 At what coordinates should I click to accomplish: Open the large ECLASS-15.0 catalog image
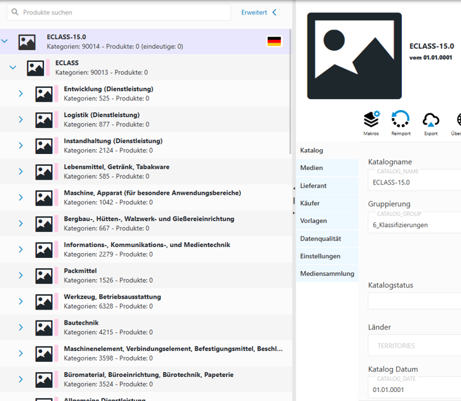(354, 56)
